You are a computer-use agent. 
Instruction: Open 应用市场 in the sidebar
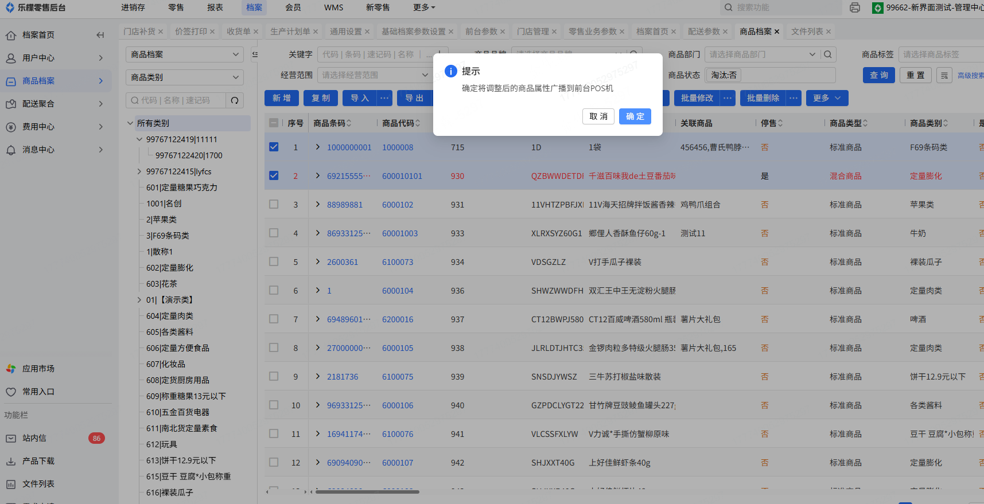coord(38,369)
